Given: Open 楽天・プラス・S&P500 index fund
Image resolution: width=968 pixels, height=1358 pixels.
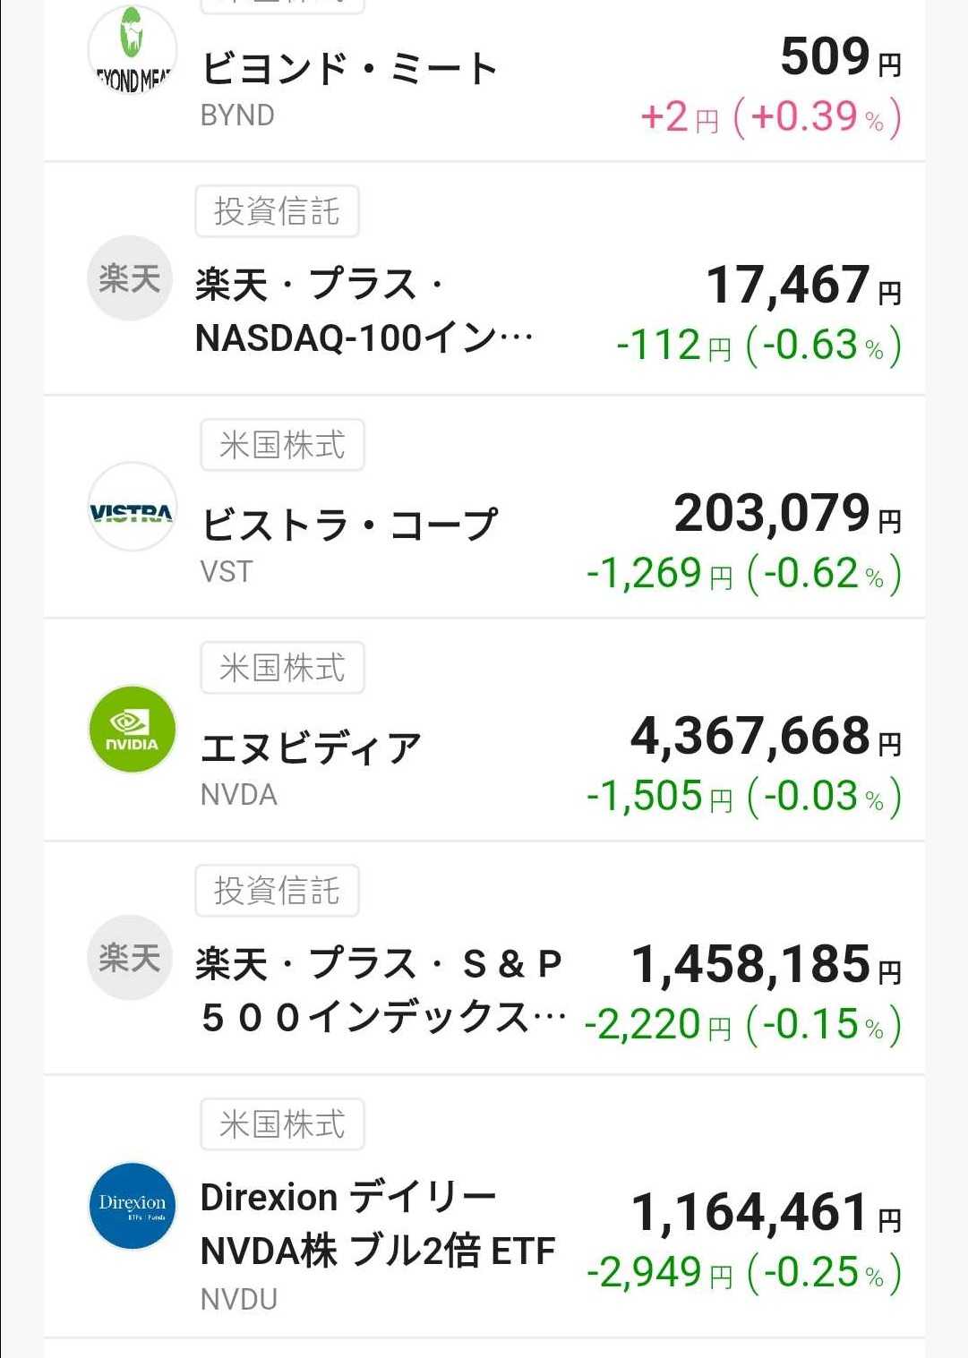Looking at the screenshot, I should [x=380, y=990].
